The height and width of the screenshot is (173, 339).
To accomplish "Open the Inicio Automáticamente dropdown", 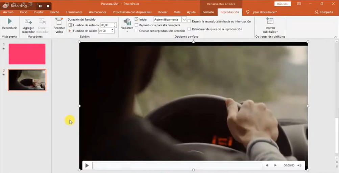I will click(184, 20).
